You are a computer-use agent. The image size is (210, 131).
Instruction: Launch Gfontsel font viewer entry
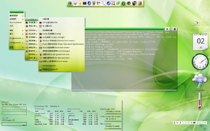(62, 41)
